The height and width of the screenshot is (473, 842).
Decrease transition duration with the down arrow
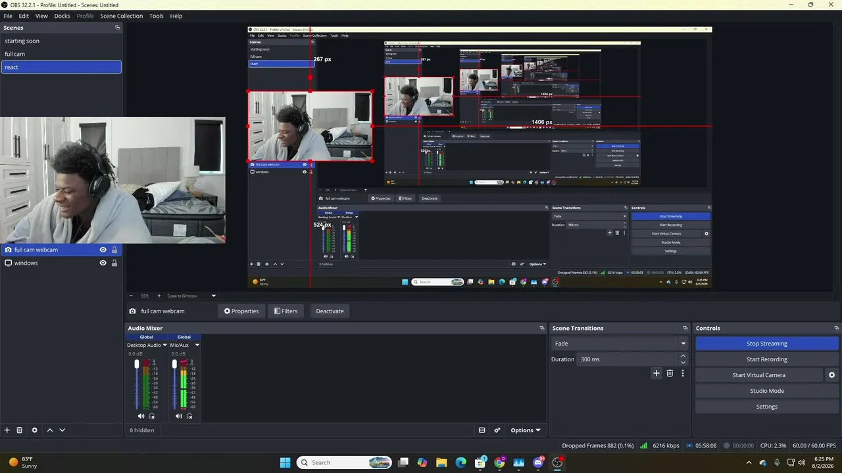[x=683, y=363]
